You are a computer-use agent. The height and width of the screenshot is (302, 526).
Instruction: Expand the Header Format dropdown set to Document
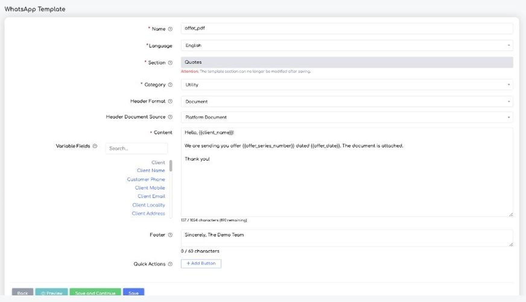coord(347,101)
